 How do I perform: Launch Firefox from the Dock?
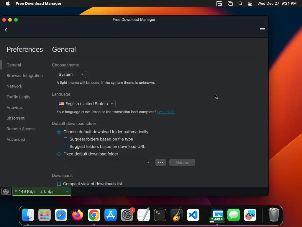click(78, 215)
